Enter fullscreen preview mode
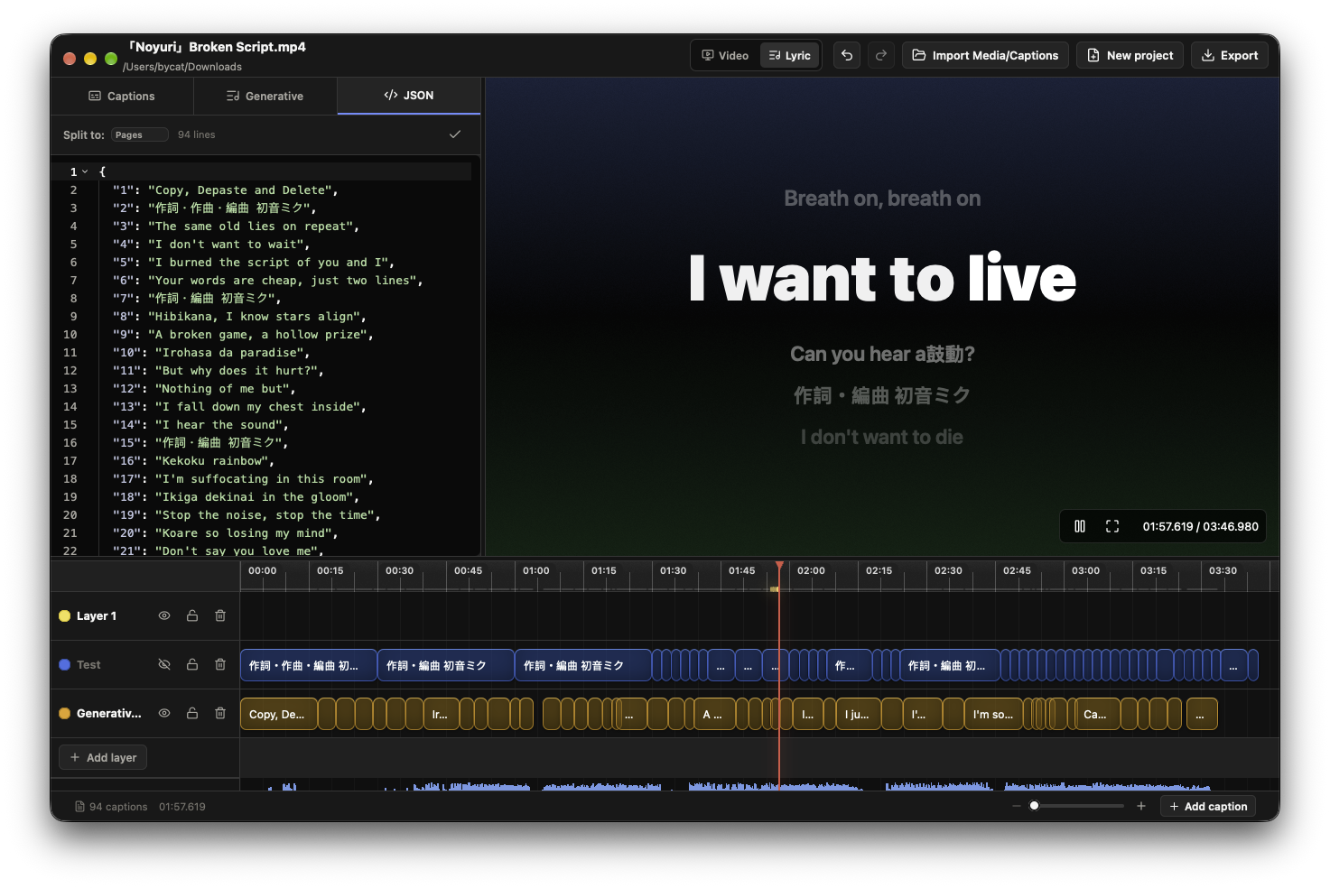Viewport: 1330px width, 888px height. tap(1112, 526)
